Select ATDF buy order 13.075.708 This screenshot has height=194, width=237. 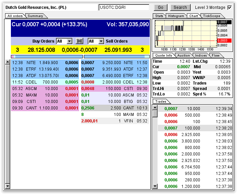[45, 76]
